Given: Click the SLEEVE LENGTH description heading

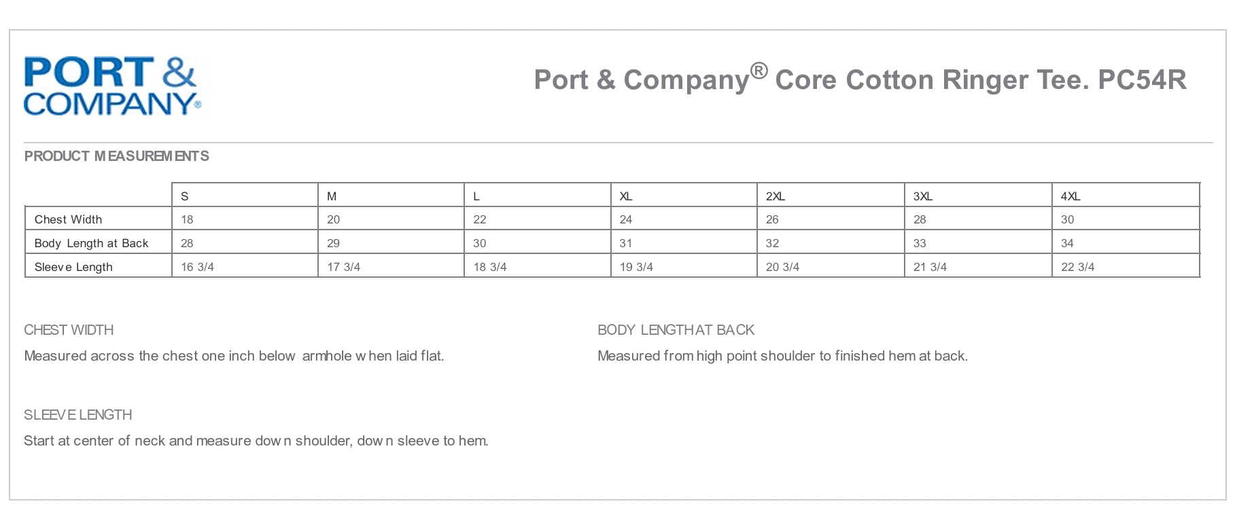Looking at the screenshot, I should (x=77, y=415).
